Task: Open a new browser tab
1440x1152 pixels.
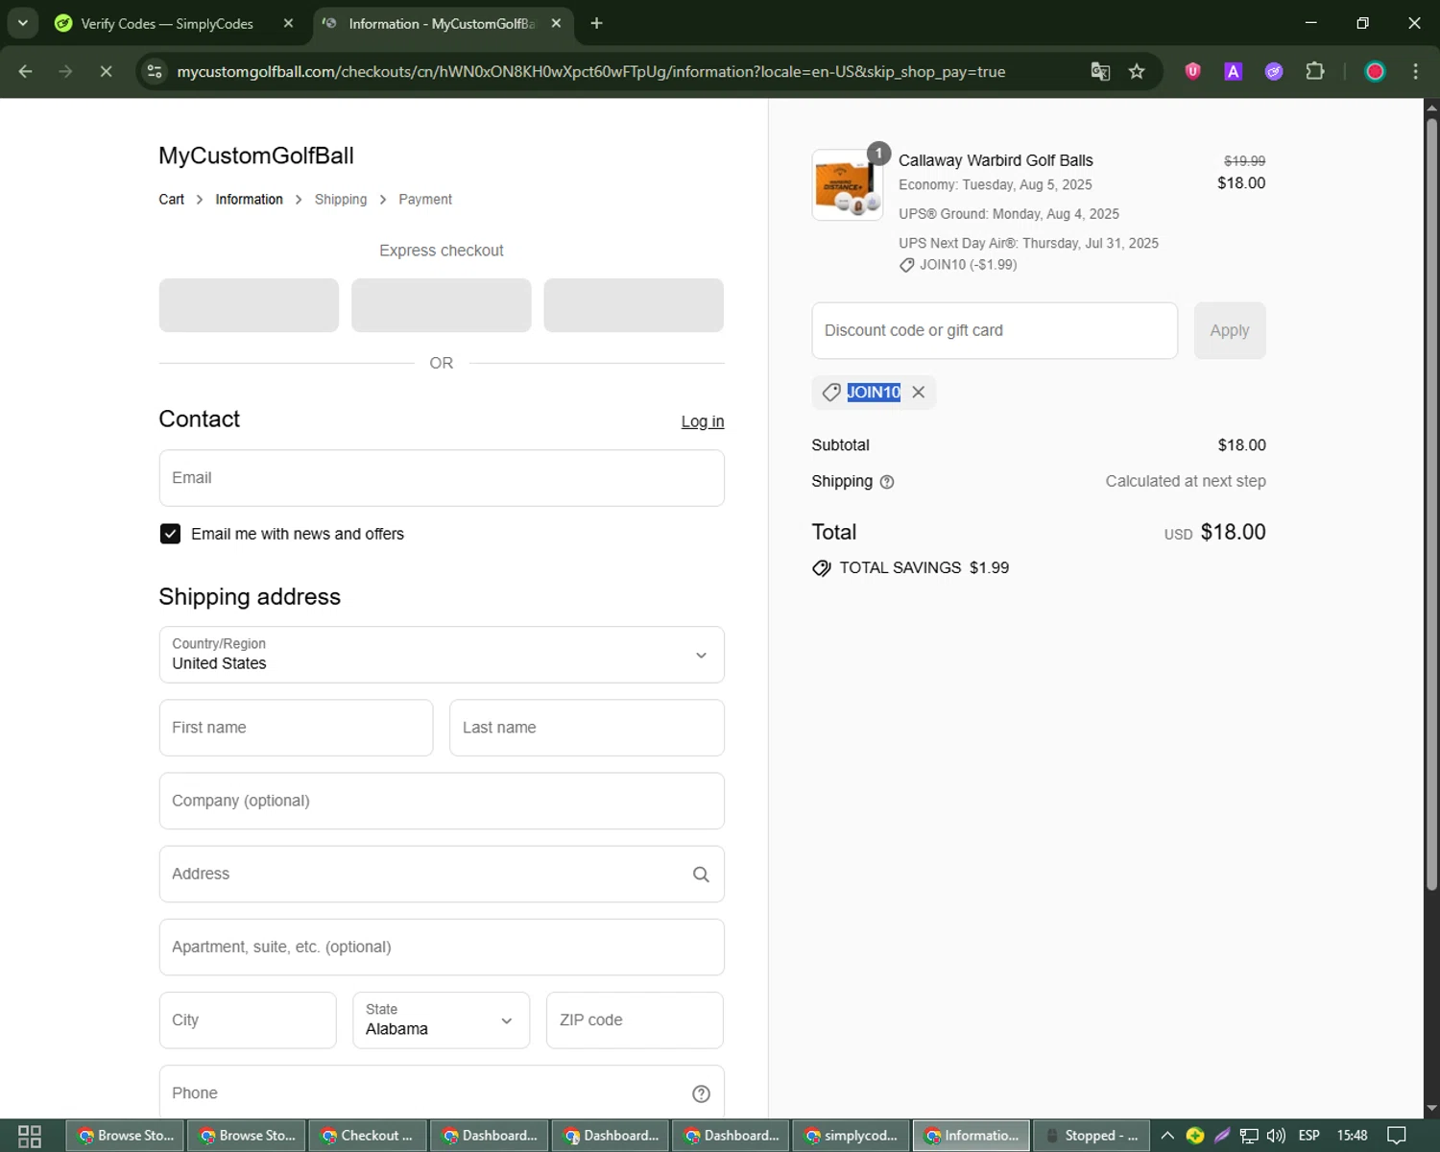Action: pyautogui.click(x=596, y=23)
